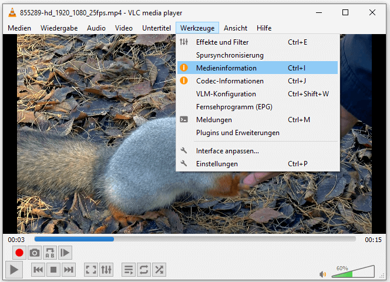390x282 pixels.
Task: Mute audio via speaker icon
Action: tap(323, 274)
